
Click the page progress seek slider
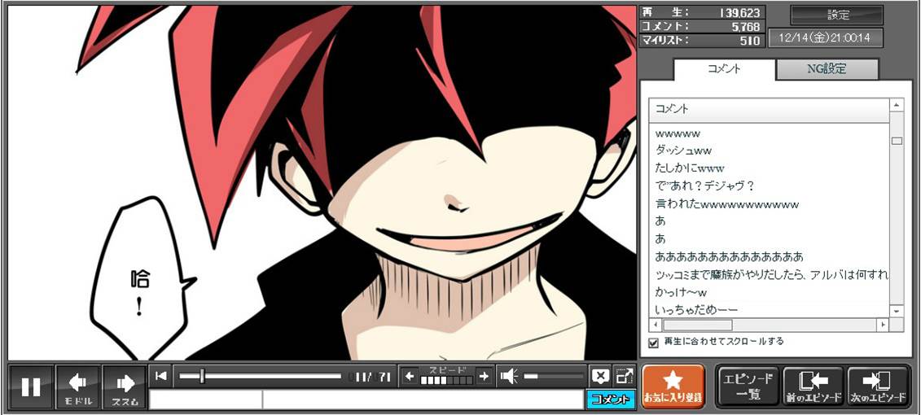click(259, 376)
